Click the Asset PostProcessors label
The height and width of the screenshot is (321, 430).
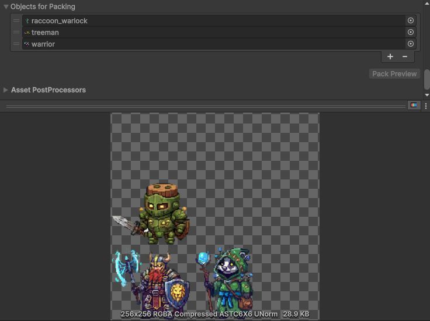(48, 90)
